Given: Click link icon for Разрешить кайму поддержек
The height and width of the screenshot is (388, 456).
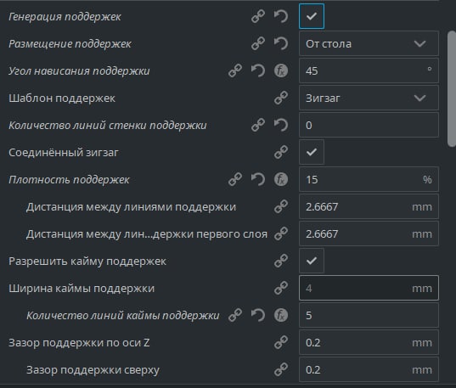Looking at the screenshot, I should (x=281, y=261).
